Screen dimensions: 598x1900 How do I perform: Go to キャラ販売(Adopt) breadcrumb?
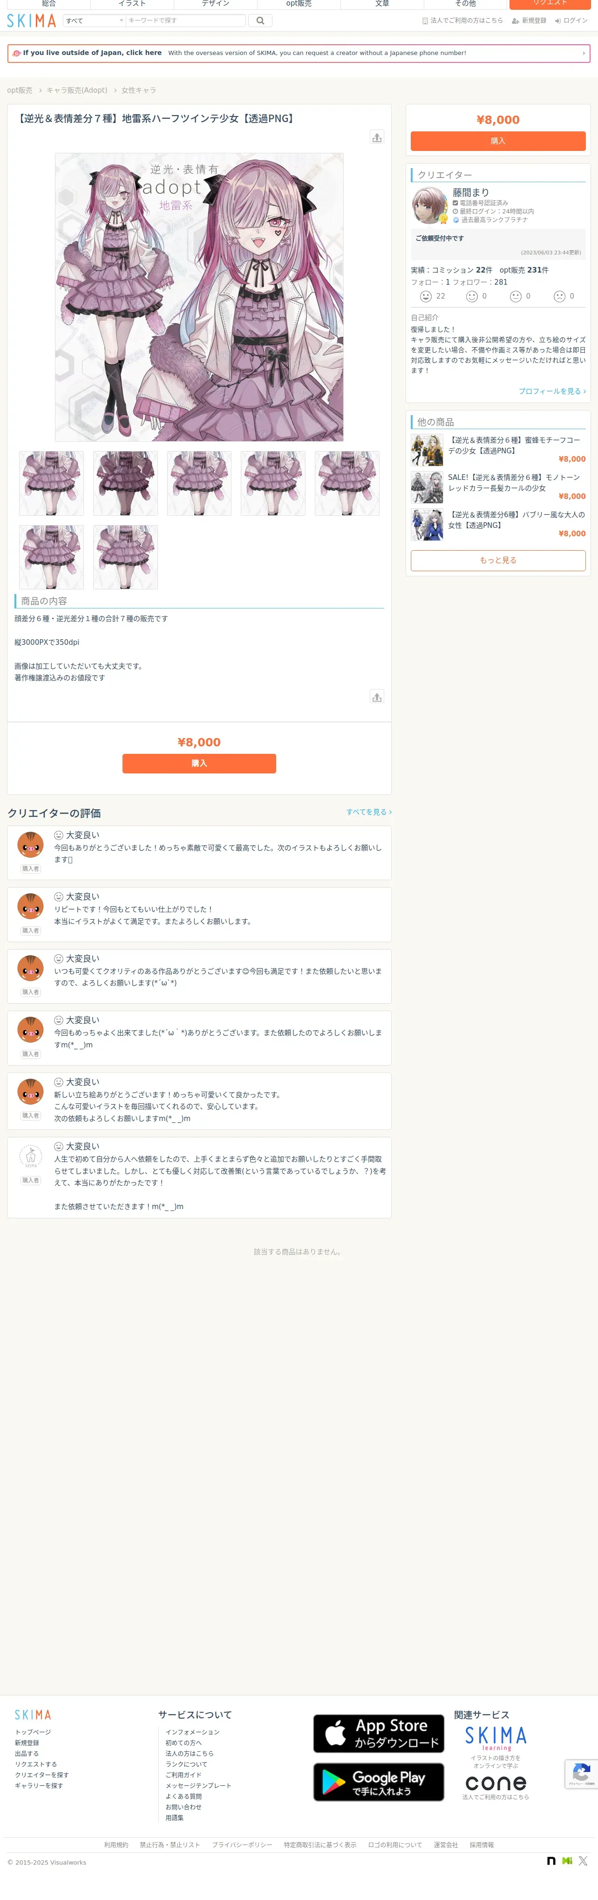(77, 90)
